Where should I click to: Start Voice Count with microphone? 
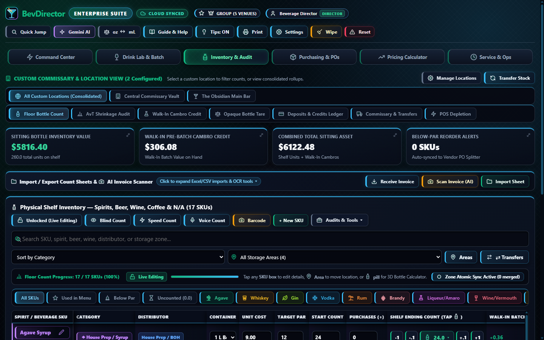pyautogui.click(x=207, y=220)
